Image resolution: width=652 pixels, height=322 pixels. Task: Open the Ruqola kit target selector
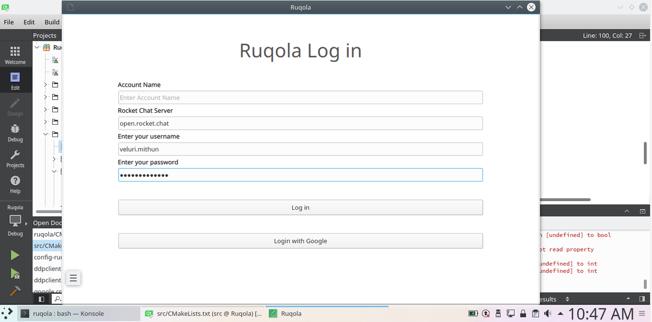[15, 221]
